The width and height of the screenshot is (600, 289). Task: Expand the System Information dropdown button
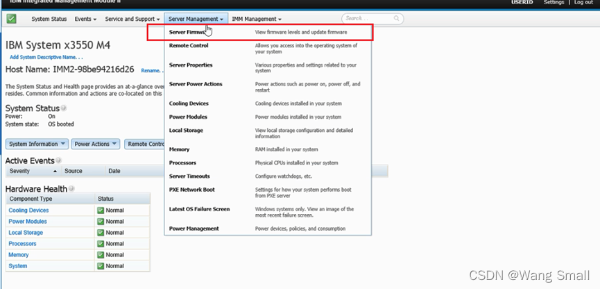37,144
